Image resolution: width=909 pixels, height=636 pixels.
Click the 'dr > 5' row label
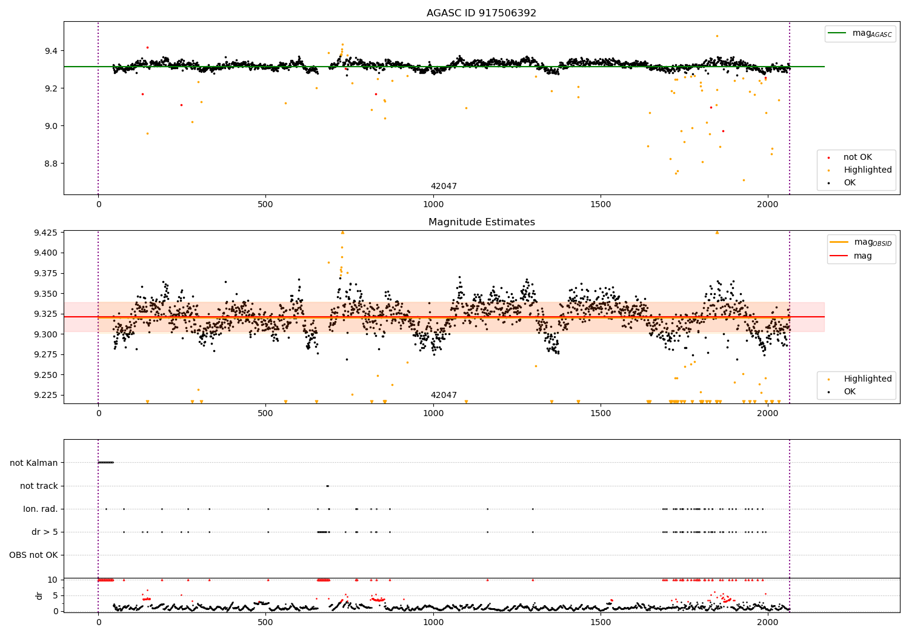click(45, 532)
